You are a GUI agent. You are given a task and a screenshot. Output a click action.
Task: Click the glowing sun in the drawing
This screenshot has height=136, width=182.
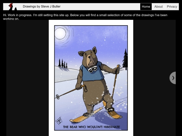click(x=60, y=34)
